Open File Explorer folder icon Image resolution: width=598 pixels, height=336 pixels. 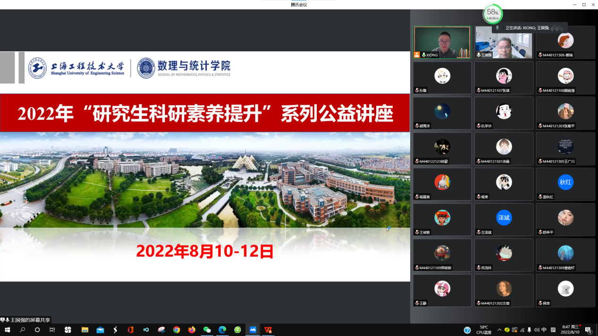pos(85,330)
